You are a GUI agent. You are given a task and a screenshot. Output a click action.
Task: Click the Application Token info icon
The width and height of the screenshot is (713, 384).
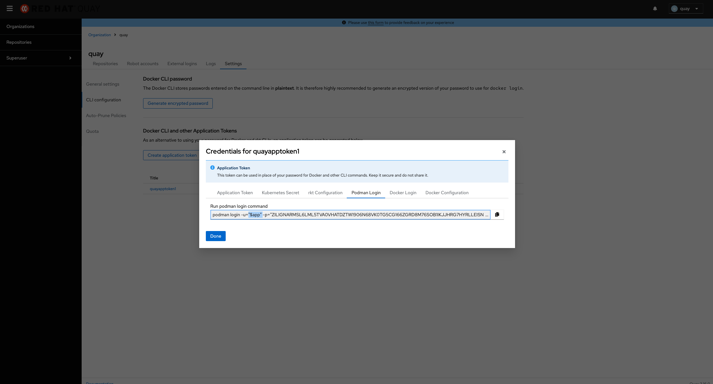pyautogui.click(x=212, y=168)
